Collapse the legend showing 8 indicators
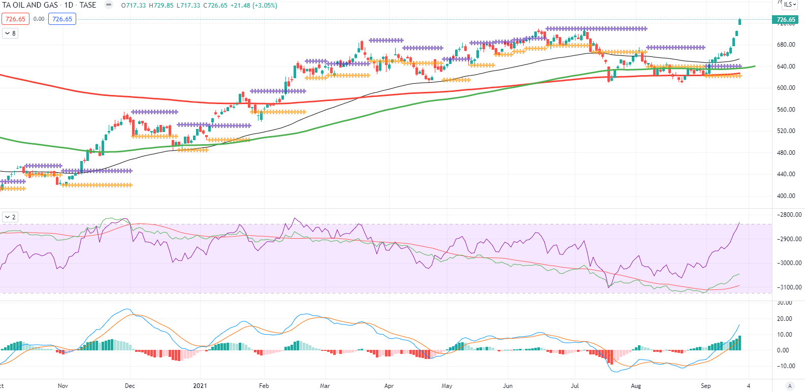This screenshot has width=805, height=392. (x=10, y=34)
